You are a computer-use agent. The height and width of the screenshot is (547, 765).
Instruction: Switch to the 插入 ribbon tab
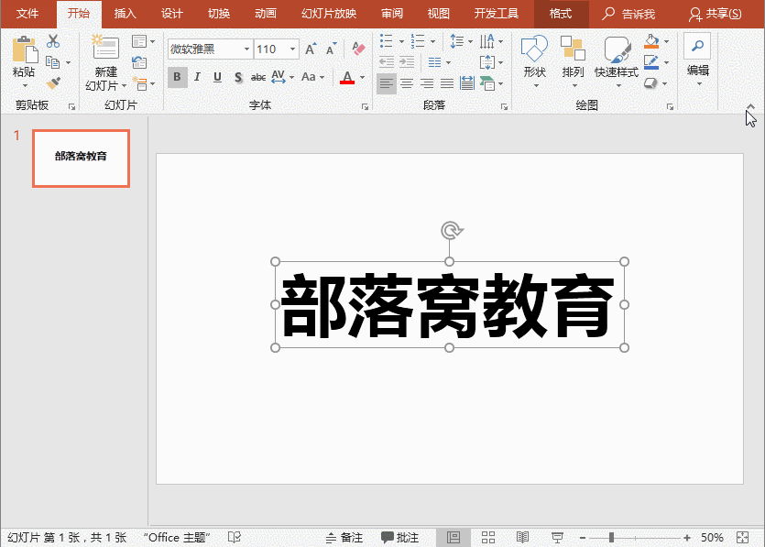pyautogui.click(x=126, y=14)
